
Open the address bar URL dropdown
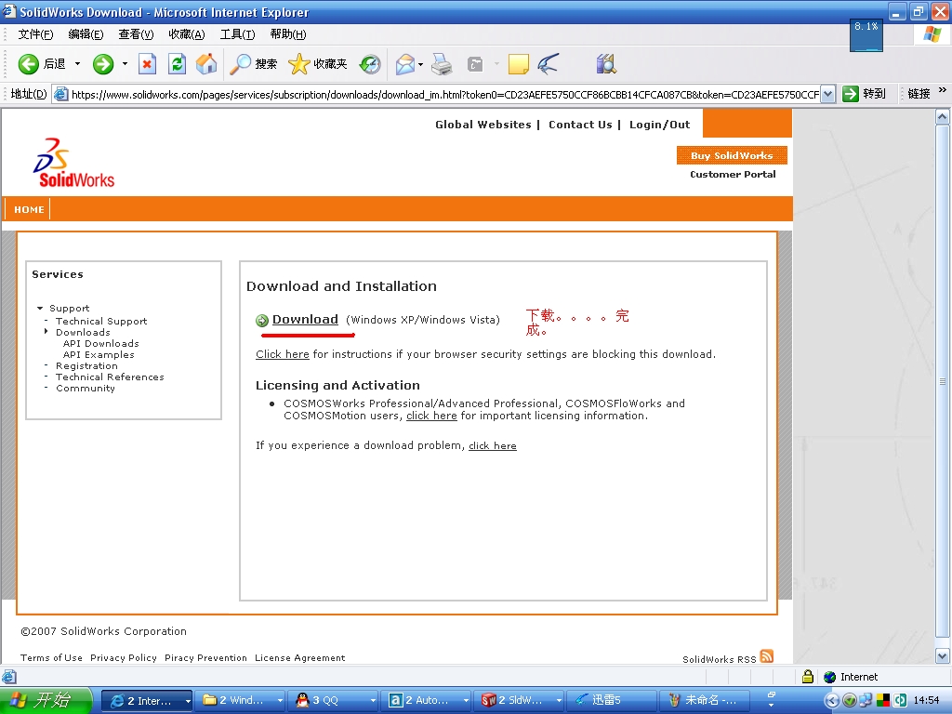click(x=828, y=94)
